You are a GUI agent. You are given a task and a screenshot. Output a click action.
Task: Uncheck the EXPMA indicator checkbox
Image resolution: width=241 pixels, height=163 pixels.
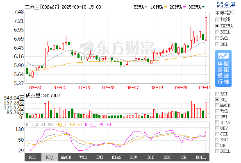[217, 26]
